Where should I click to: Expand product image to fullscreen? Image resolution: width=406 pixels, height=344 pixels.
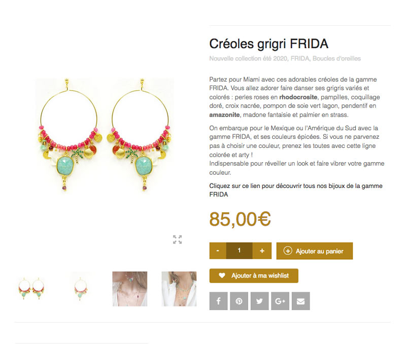177,239
